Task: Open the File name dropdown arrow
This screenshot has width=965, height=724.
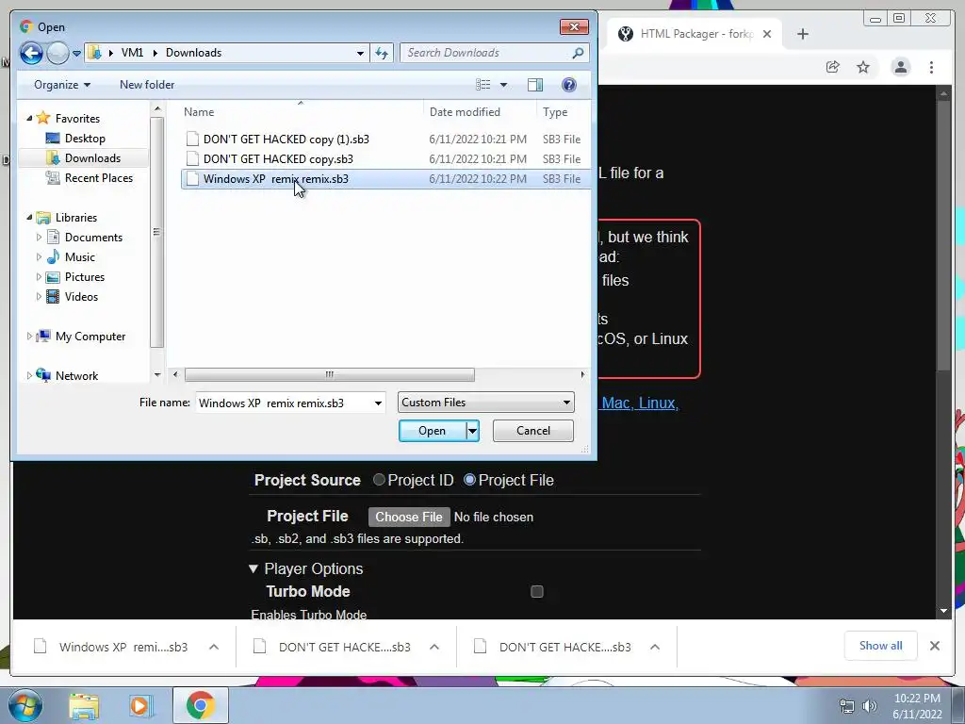Action: pos(378,403)
